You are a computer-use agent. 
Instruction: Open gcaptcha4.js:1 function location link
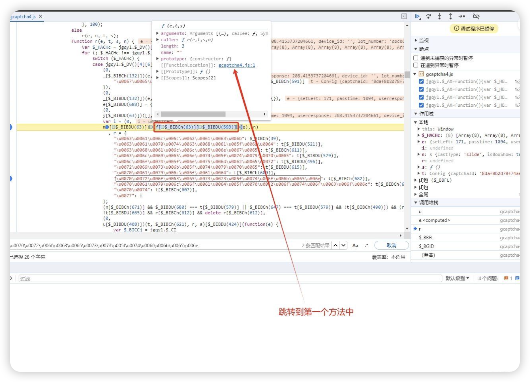point(237,65)
